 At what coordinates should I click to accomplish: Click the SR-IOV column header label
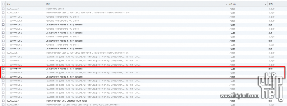click(x=232, y=4)
